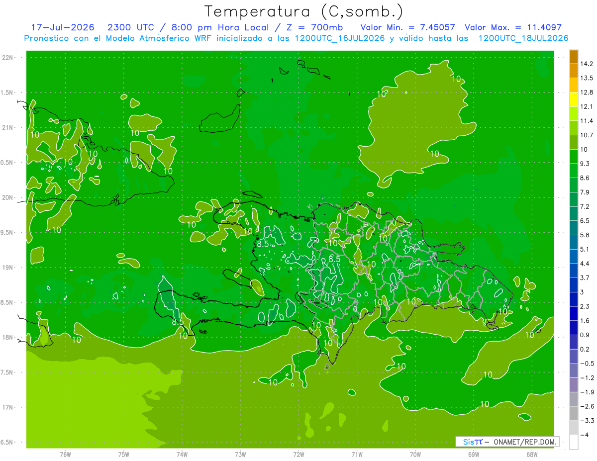Click the 22N latitude axis label
The image size is (597, 461).
coord(8,58)
